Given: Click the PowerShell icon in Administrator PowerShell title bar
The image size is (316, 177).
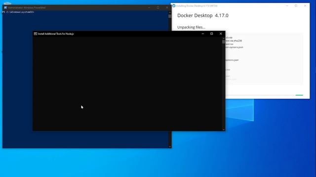Looking at the screenshot, I should click(5, 8).
